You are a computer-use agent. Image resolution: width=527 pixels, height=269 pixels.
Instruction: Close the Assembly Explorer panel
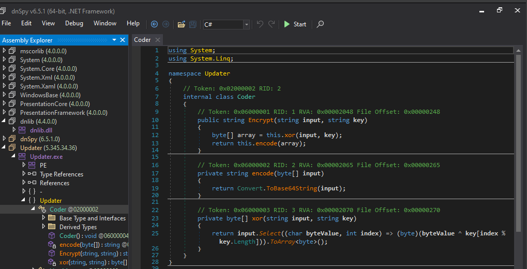tap(123, 40)
